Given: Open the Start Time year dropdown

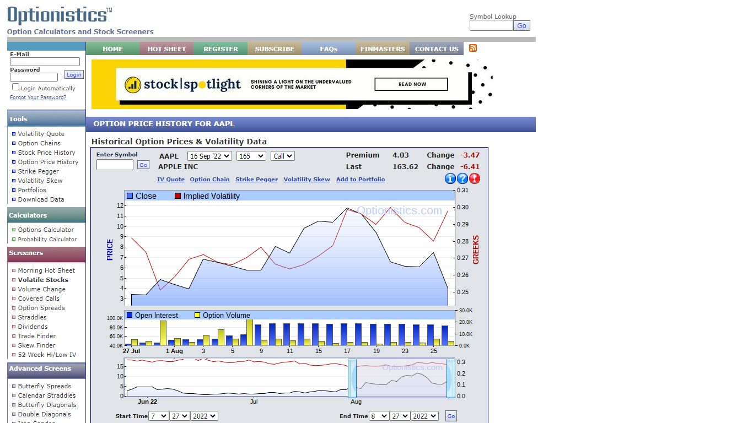Looking at the screenshot, I should [204, 416].
